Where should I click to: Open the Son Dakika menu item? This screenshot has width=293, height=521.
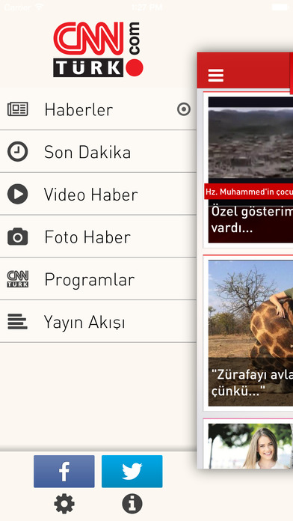click(98, 151)
